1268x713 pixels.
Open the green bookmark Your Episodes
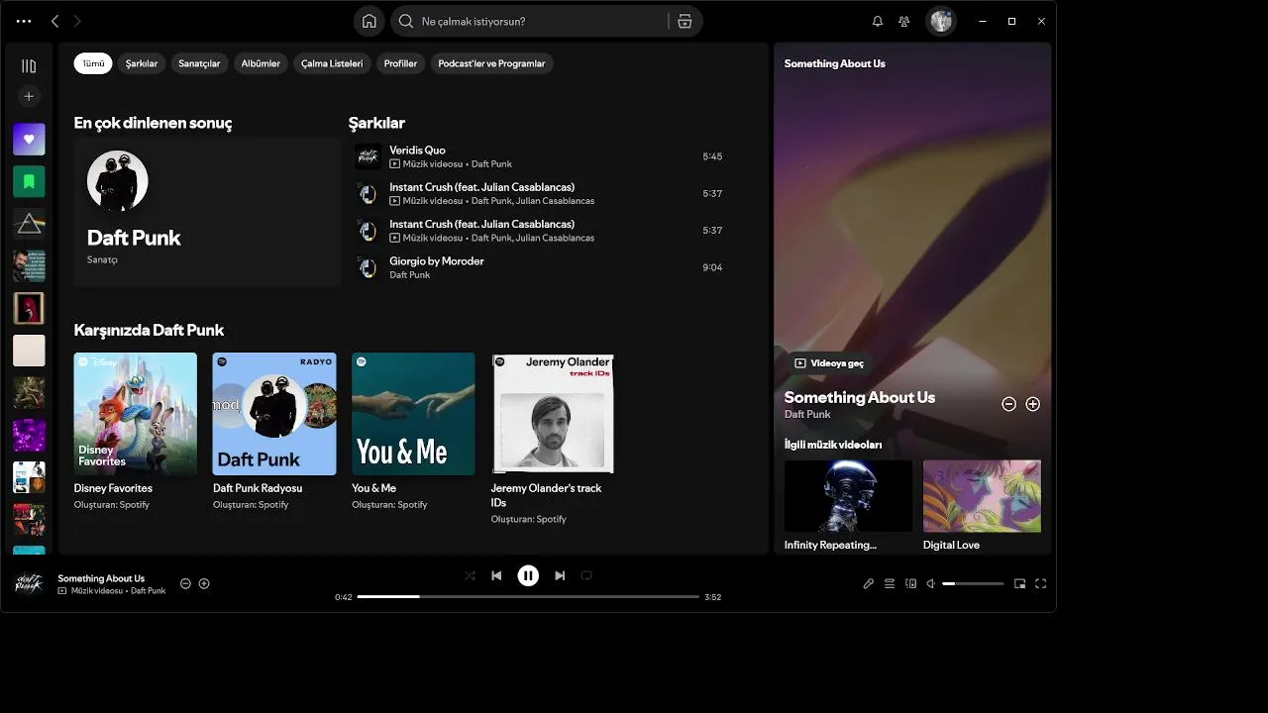(29, 181)
